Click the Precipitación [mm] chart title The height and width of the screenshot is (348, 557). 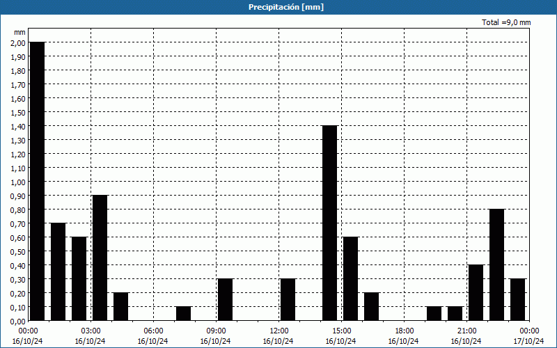tap(286, 7)
